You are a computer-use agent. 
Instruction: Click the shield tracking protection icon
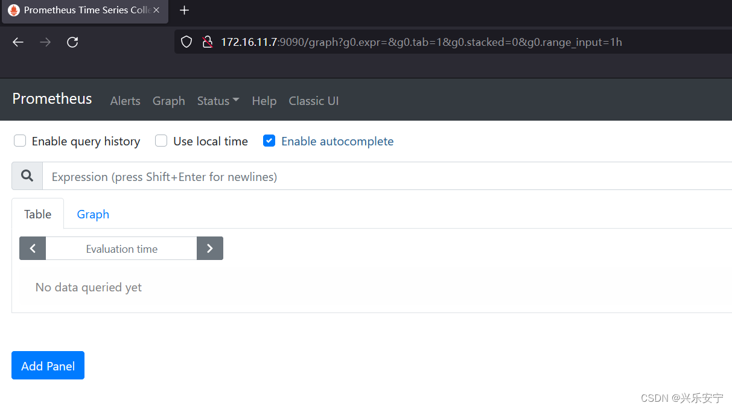click(187, 42)
